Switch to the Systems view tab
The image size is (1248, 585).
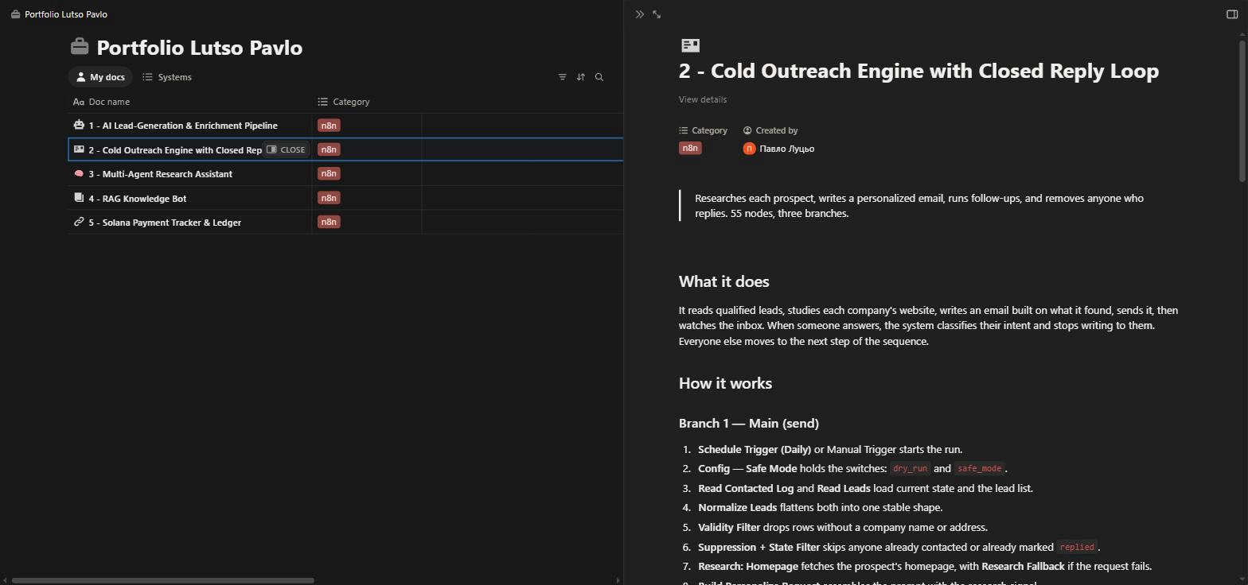167,77
